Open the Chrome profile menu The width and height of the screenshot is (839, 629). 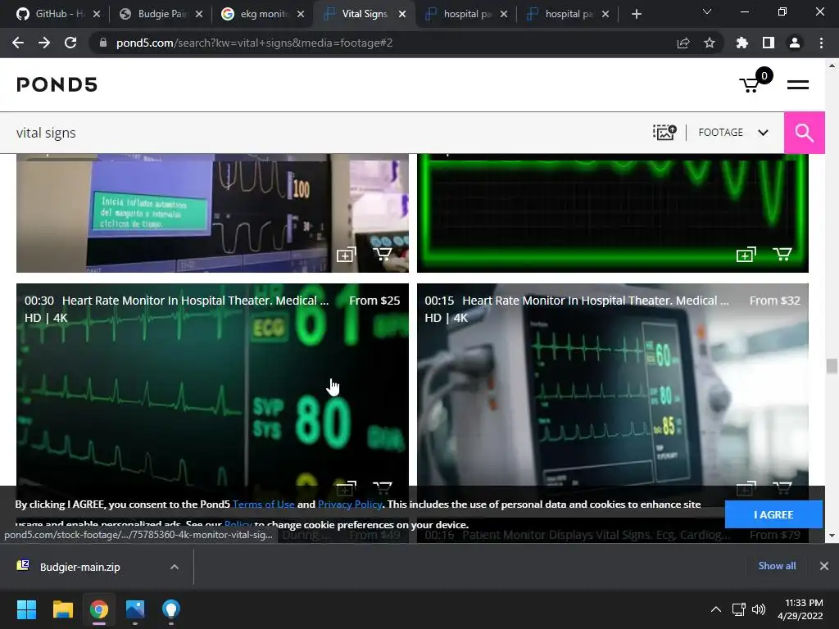[x=795, y=43]
